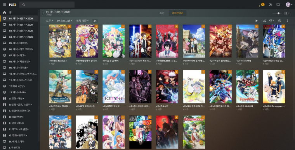This screenshot has width=295, height=150.
Task: Play all items in the library
Action: coord(257,21)
